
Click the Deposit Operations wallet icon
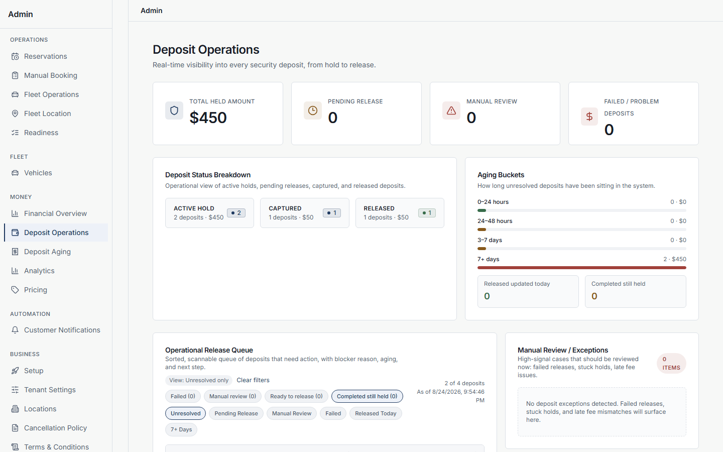tap(15, 233)
